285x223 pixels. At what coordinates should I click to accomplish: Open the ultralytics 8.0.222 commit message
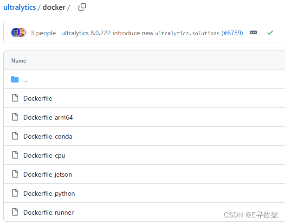point(140,33)
